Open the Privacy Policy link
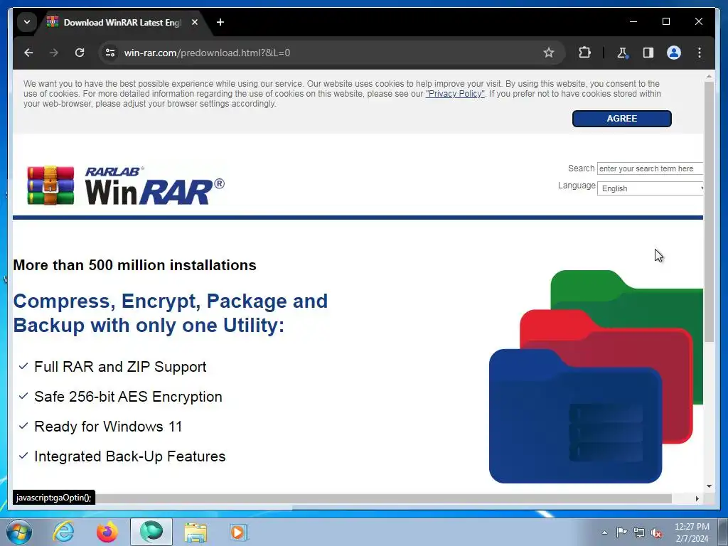728x546 pixels. (x=455, y=94)
